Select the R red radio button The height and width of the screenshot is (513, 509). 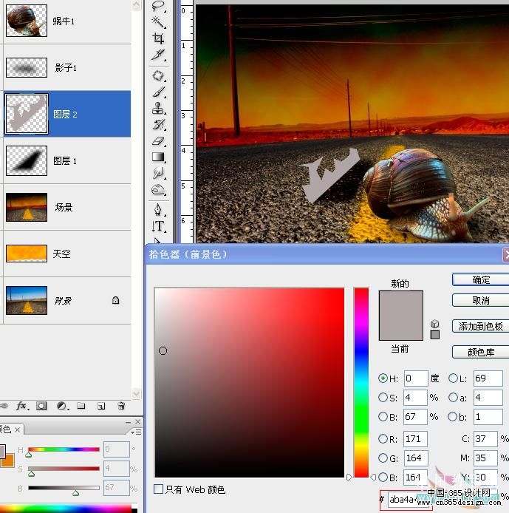pos(383,439)
